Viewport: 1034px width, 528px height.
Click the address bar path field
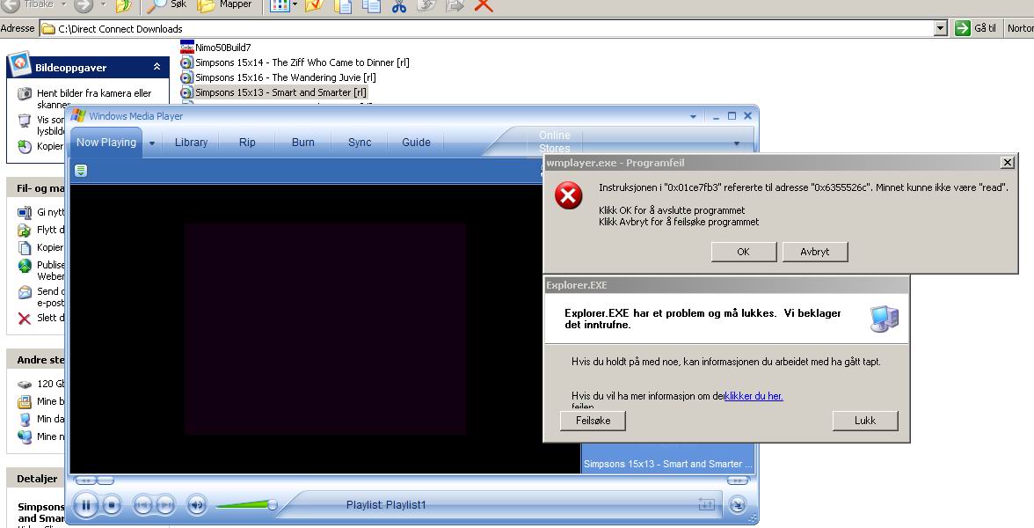click(x=487, y=28)
